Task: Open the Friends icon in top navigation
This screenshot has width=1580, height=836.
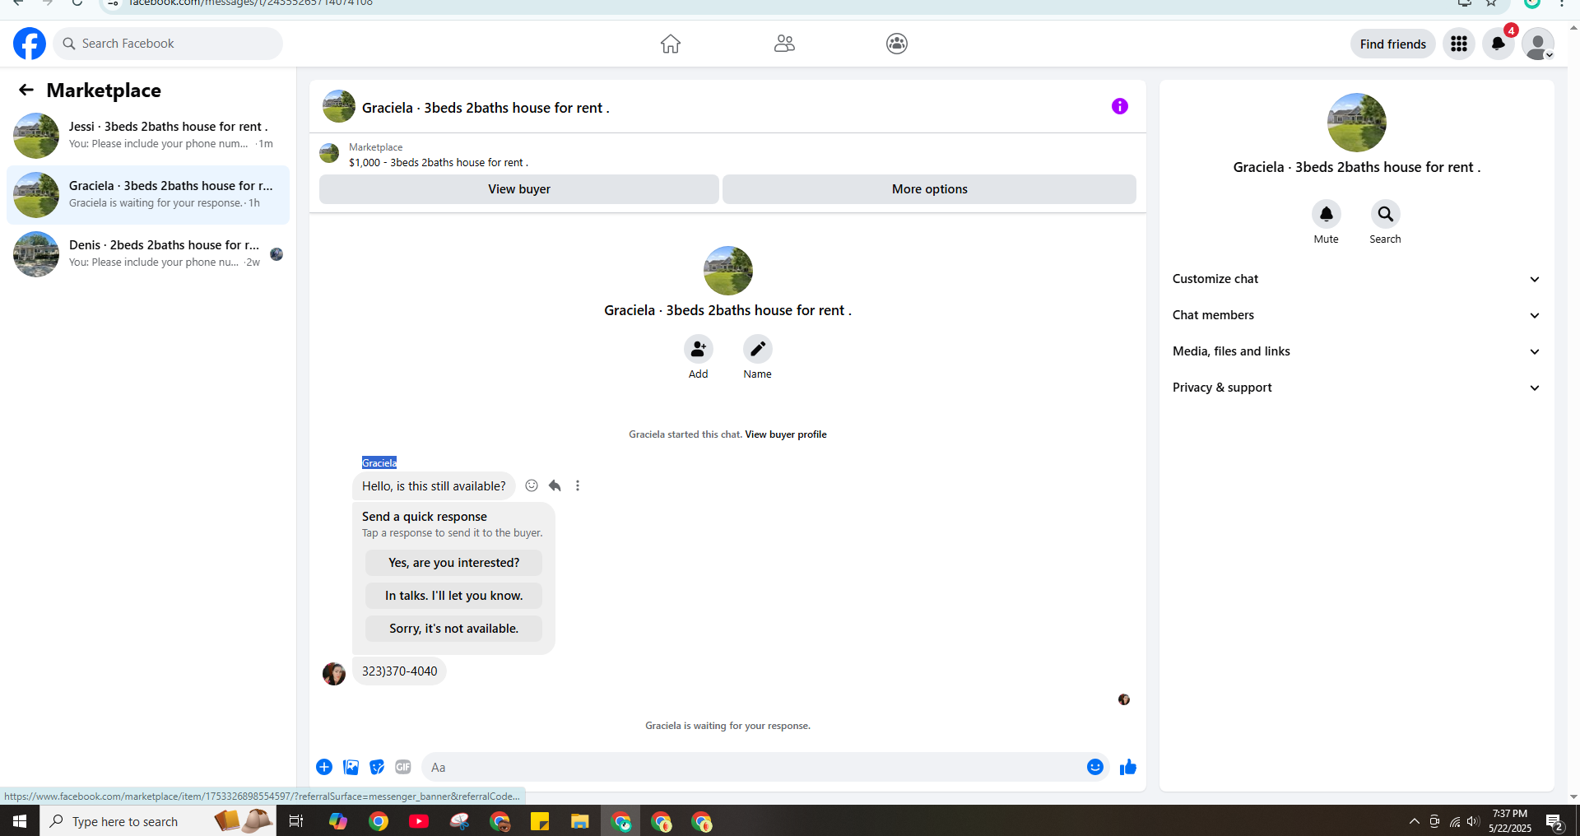Action: tap(784, 44)
